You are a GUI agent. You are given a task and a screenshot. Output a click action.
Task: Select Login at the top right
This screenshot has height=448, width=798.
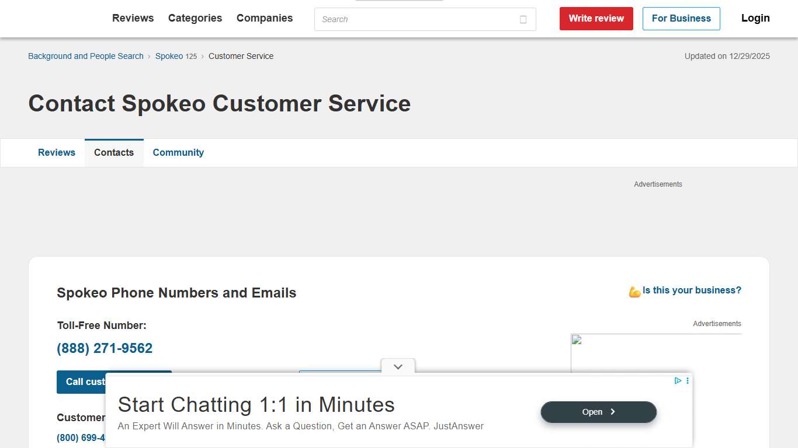click(755, 18)
